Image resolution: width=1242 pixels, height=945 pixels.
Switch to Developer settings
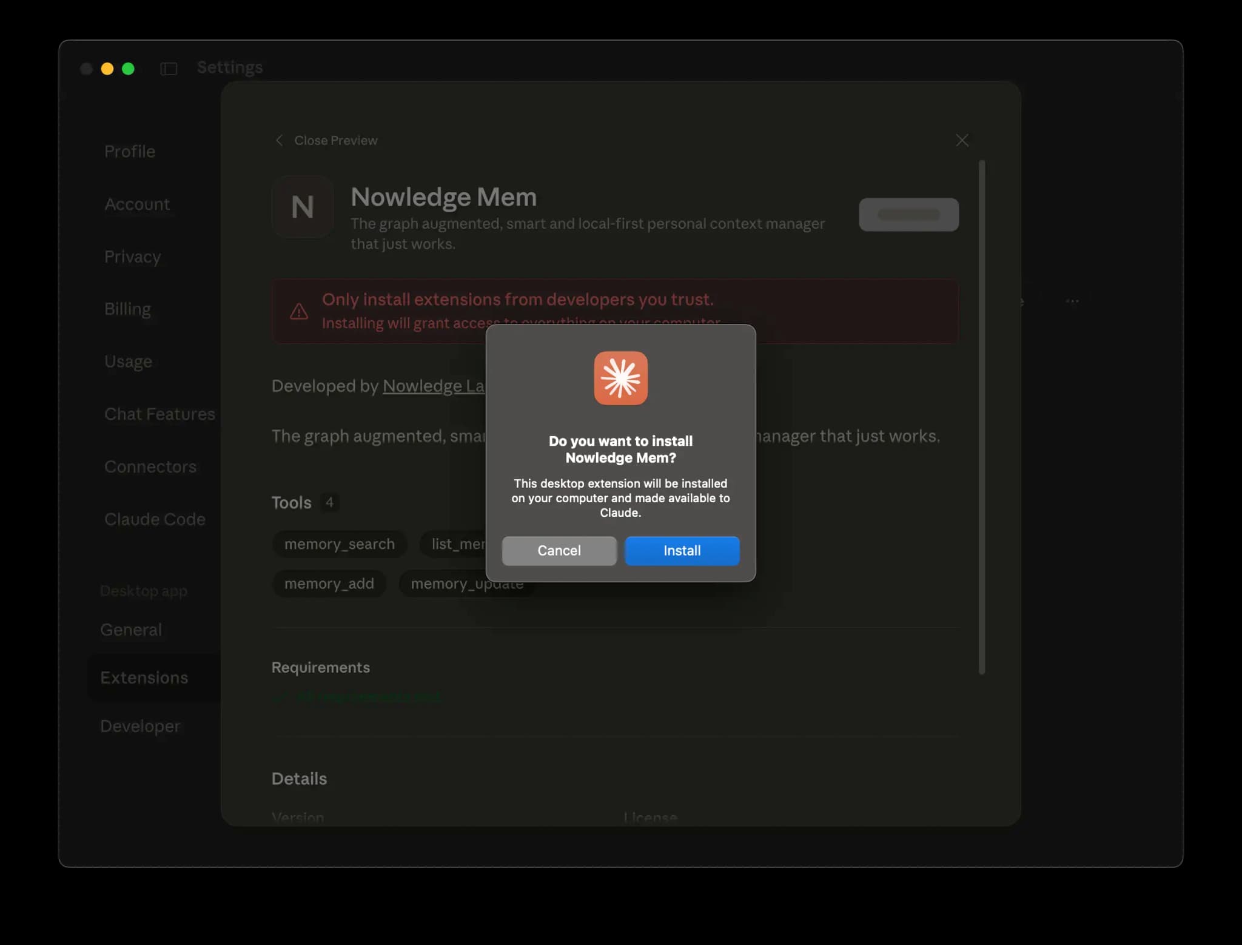point(140,725)
